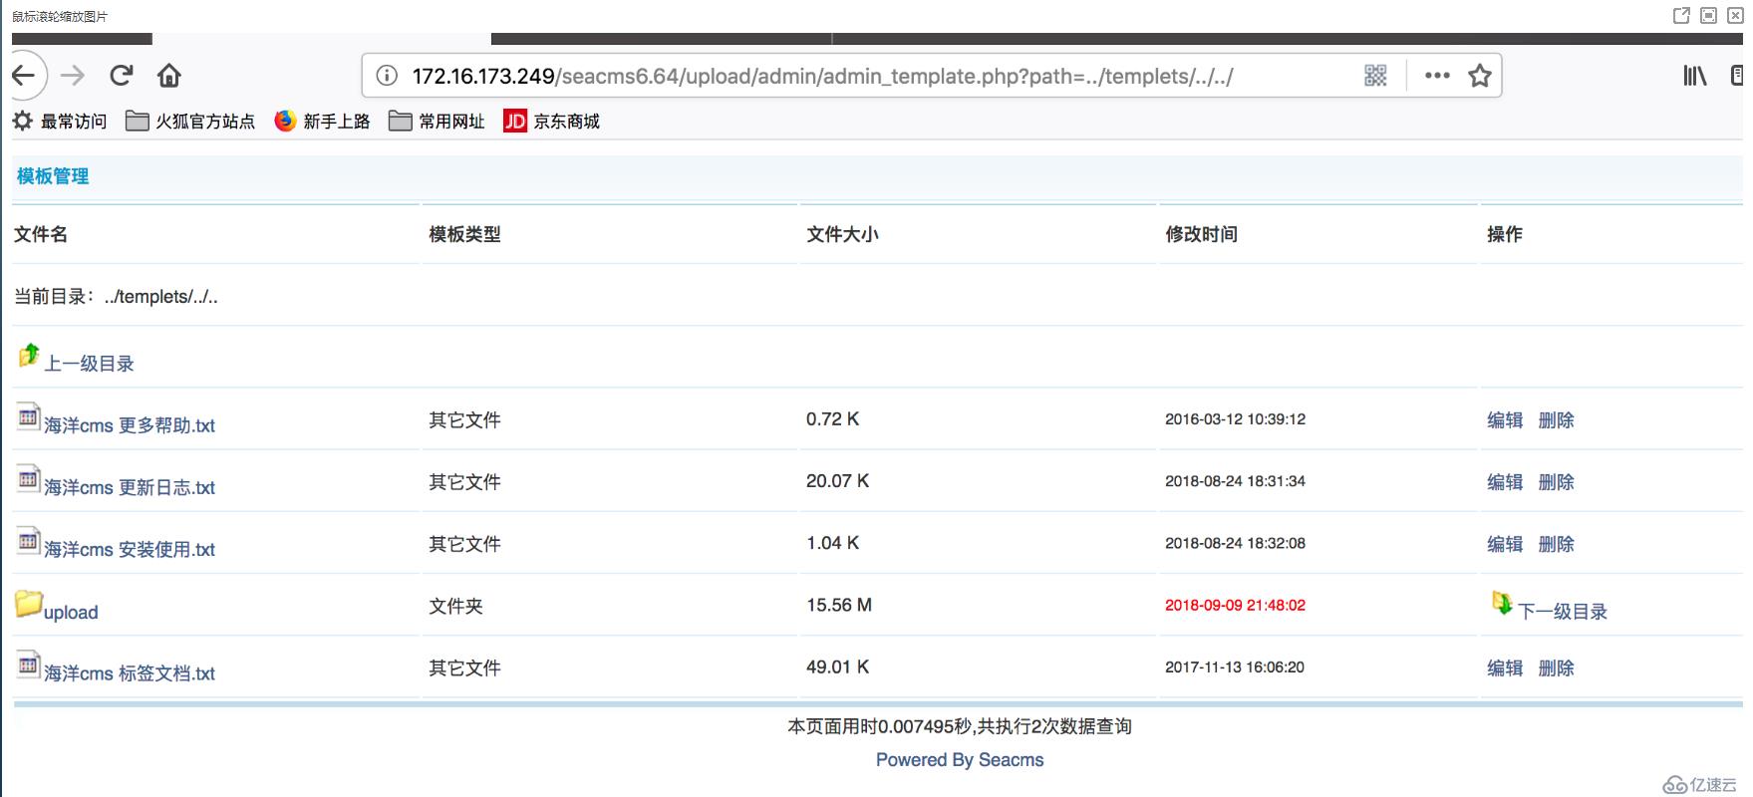Open the Powered By Seacms link
Screen dimensions: 1753x797
pyautogui.click(x=960, y=760)
